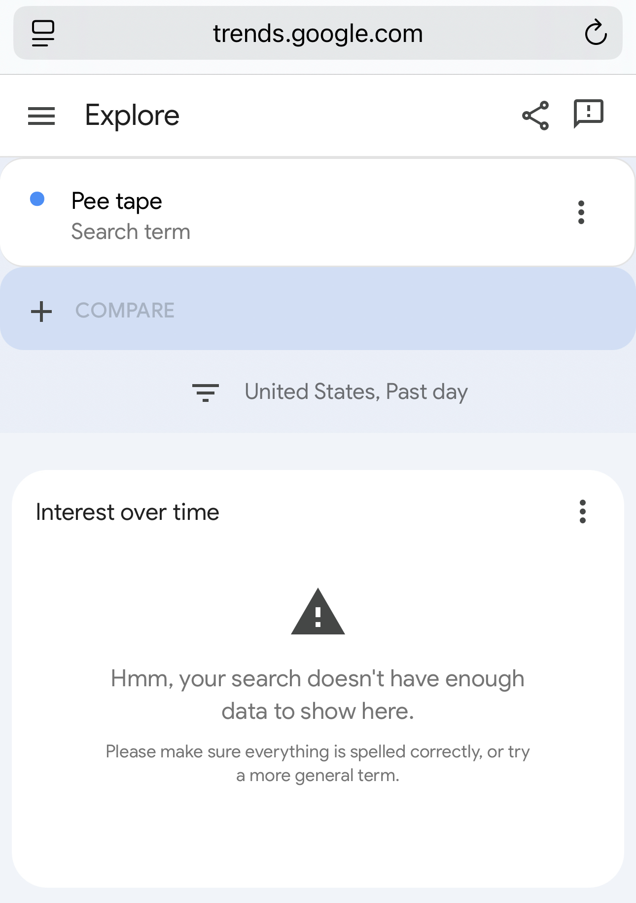Click the filter lines icon
636x903 pixels.
[206, 393]
